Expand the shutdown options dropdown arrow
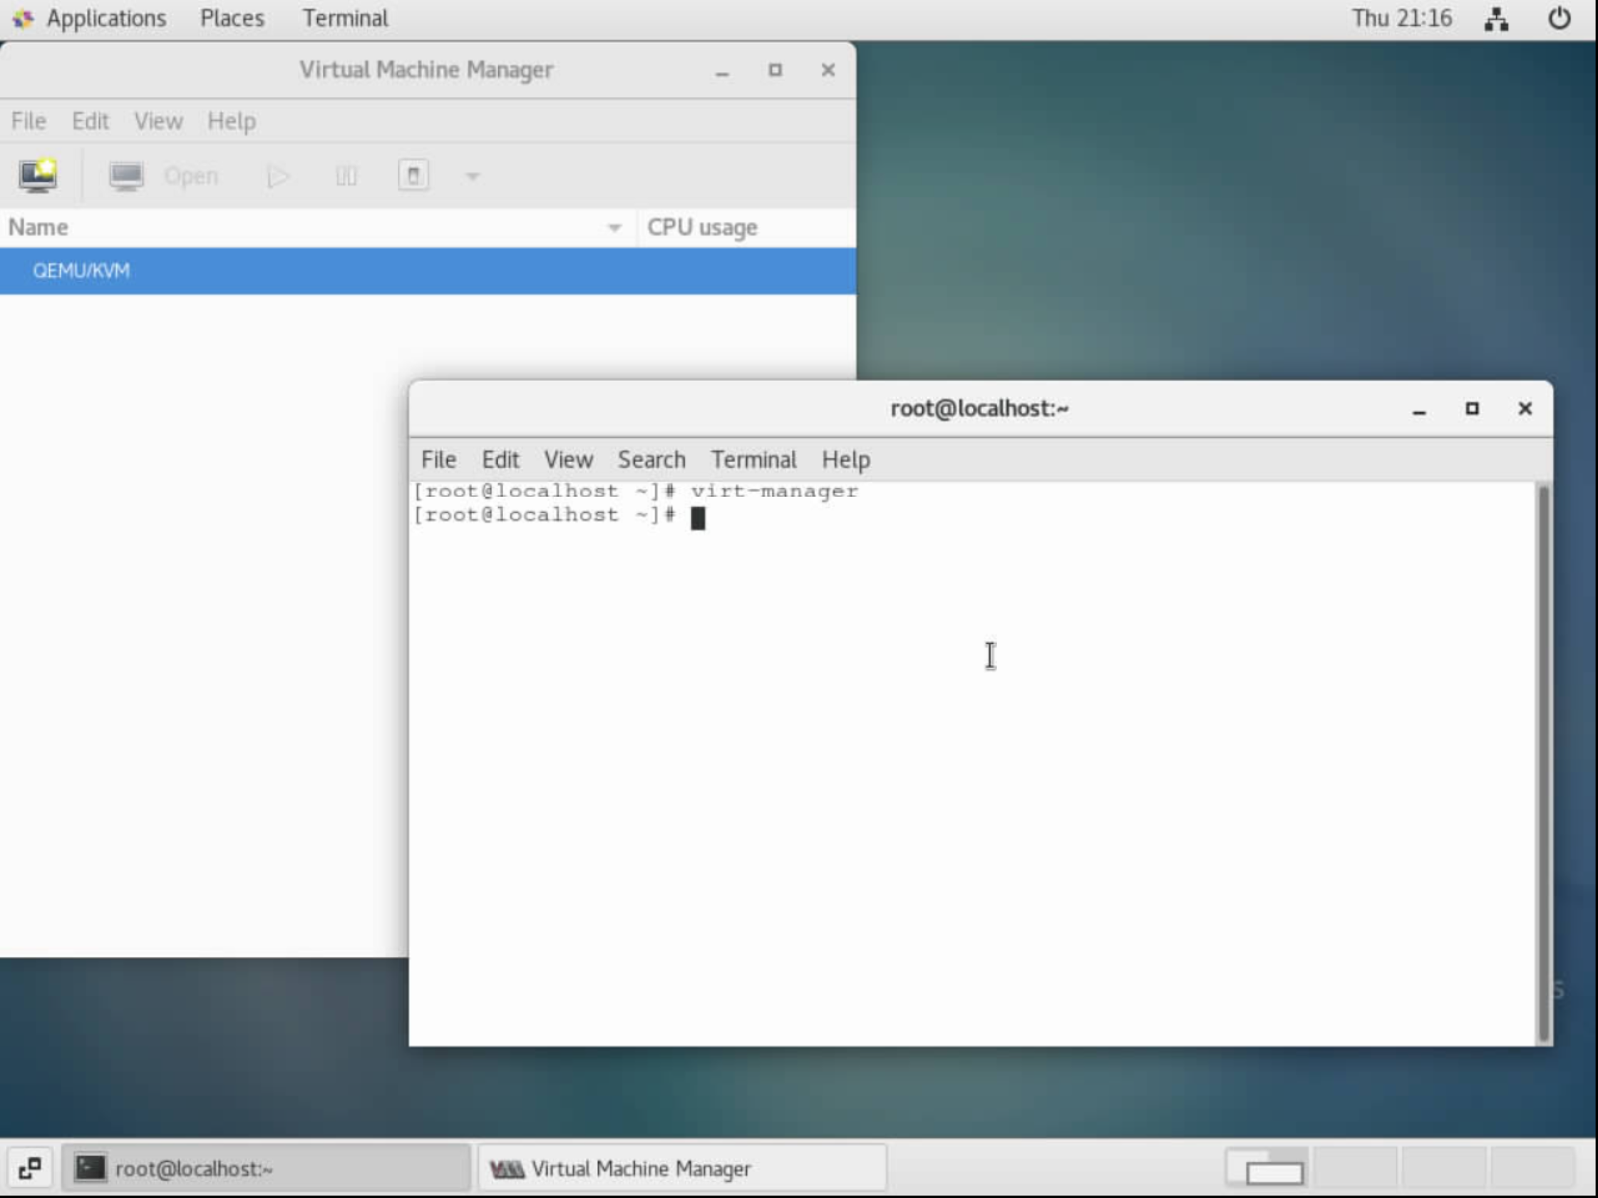 [x=473, y=175]
